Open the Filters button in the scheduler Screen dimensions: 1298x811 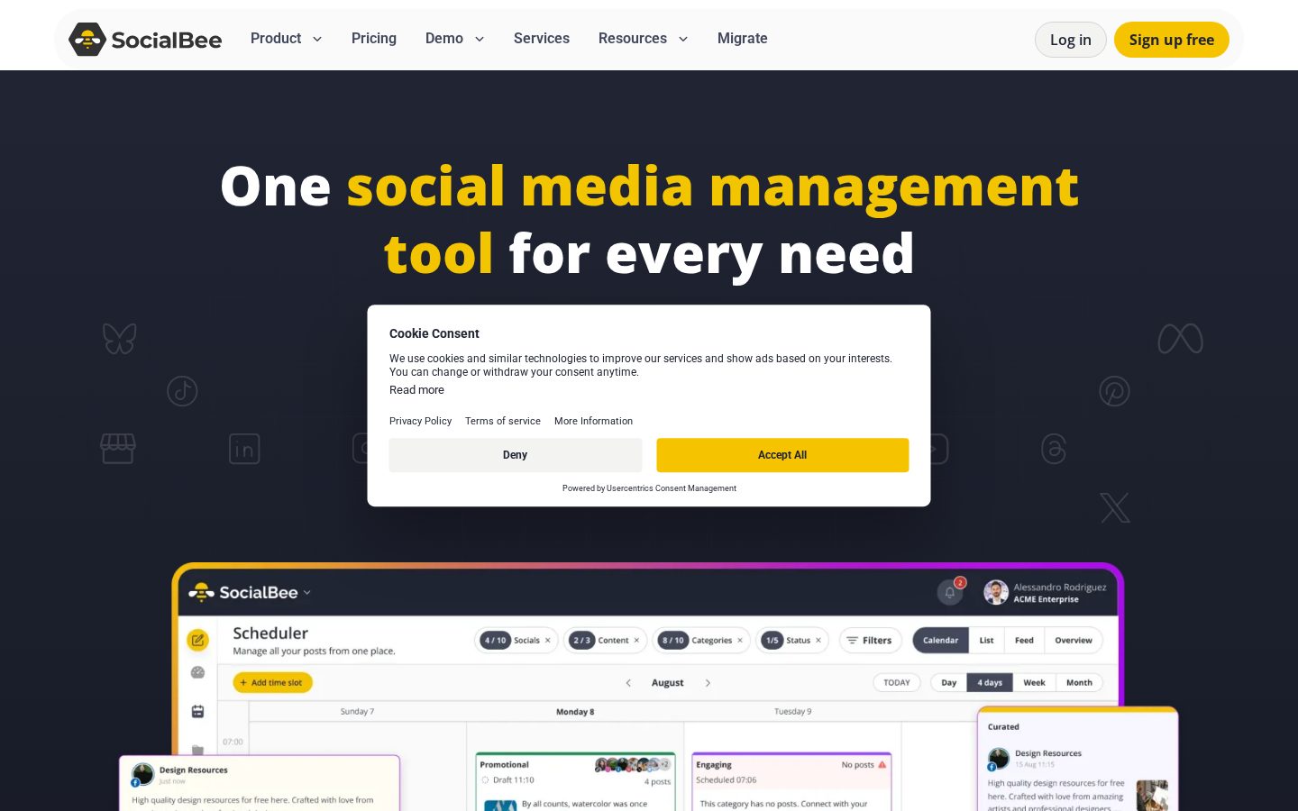(870, 641)
